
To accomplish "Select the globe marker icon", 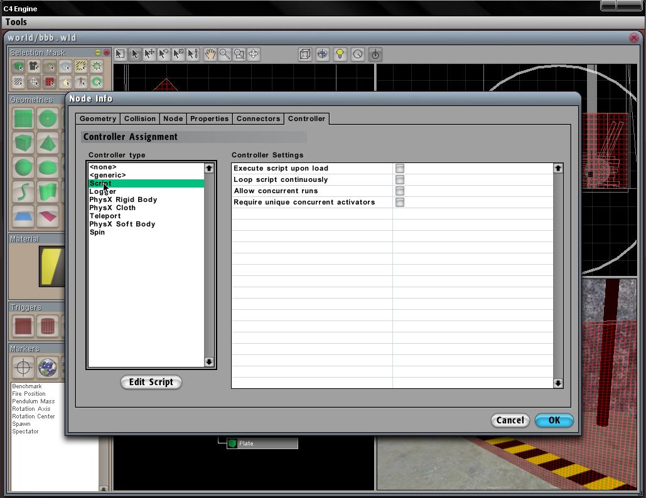I will (48, 367).
